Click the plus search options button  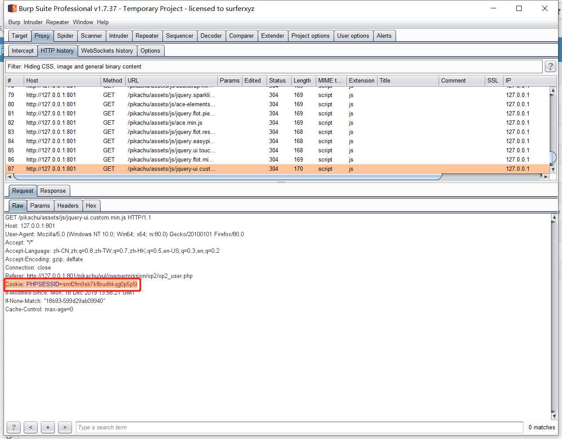[x=48, y=427]
